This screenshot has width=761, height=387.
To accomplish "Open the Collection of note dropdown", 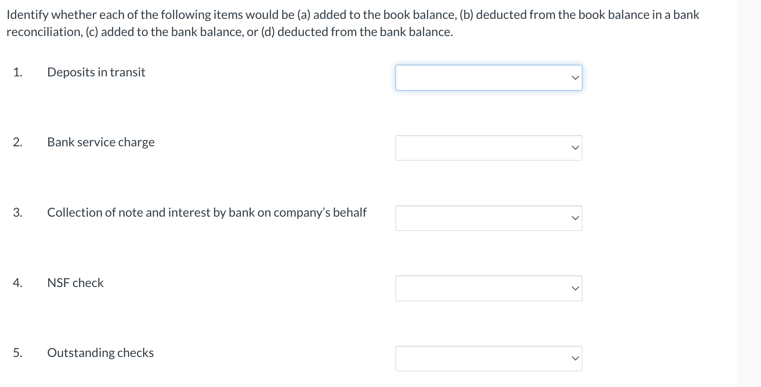I will tap(488, 218).
